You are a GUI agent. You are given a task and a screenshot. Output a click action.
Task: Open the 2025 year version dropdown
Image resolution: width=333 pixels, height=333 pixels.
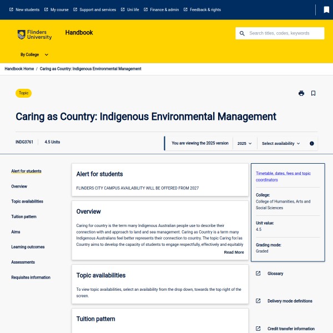(244, 143)
